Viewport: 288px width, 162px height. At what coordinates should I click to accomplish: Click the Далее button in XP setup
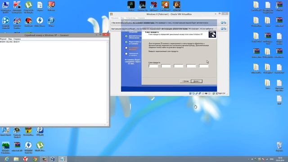[197, 81]
